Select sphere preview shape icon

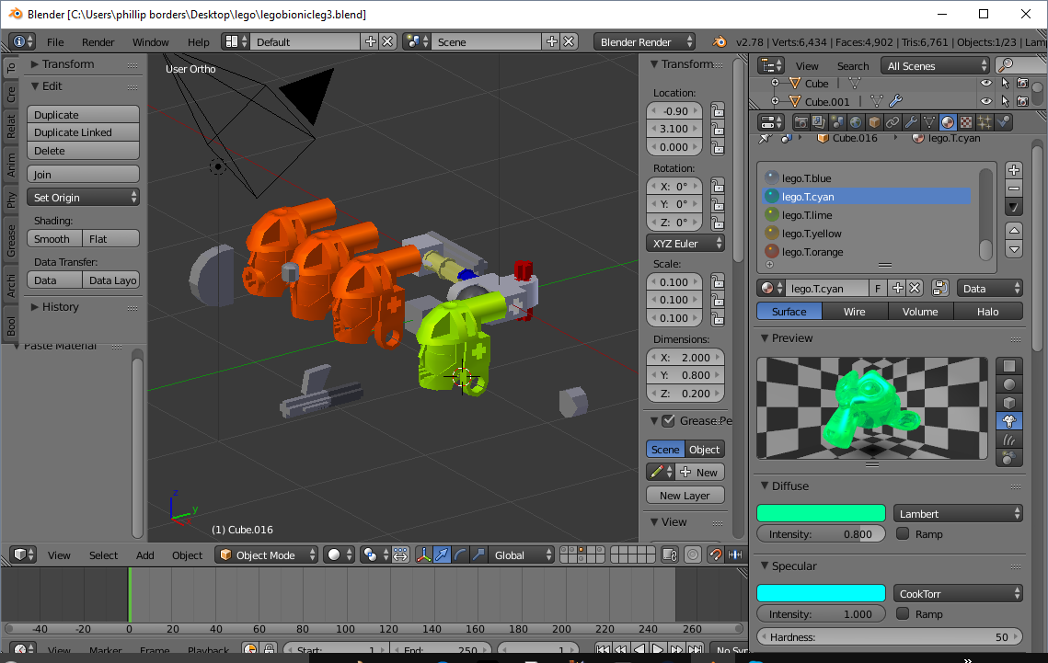pos(1009,384)
